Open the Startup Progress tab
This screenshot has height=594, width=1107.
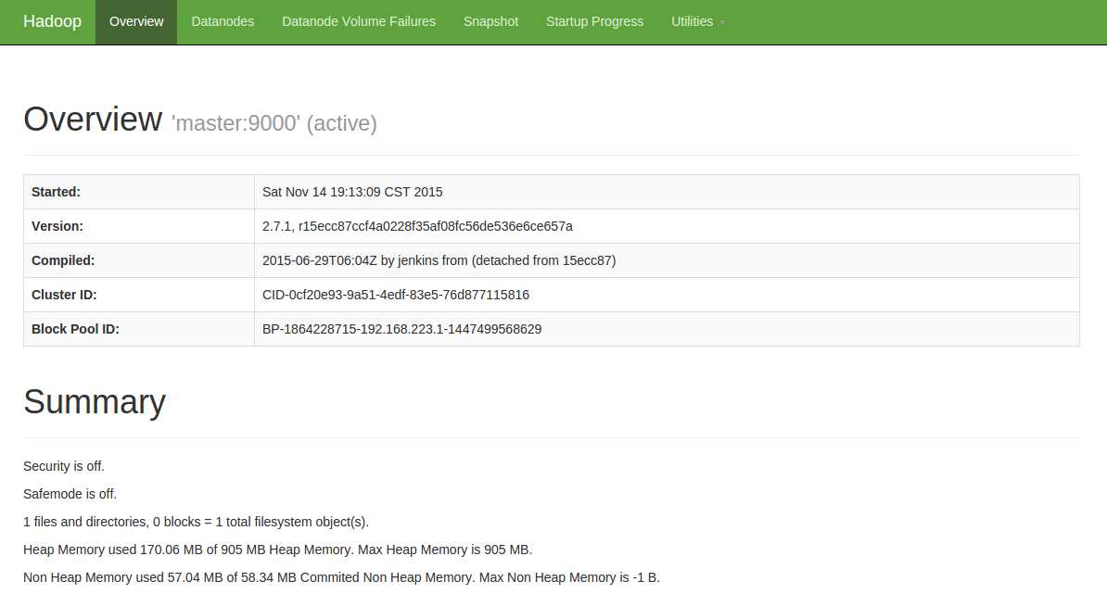tap(594, 22)
